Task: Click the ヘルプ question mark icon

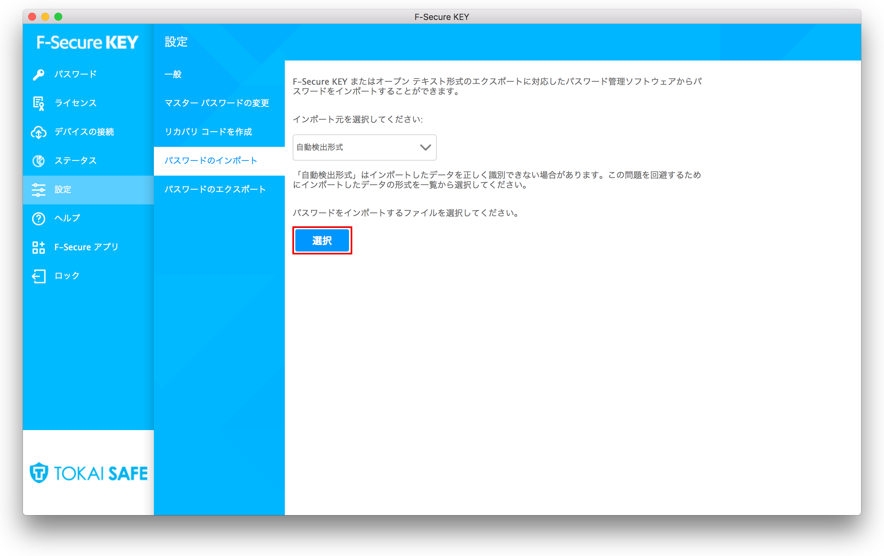Action: click(38, 218)
